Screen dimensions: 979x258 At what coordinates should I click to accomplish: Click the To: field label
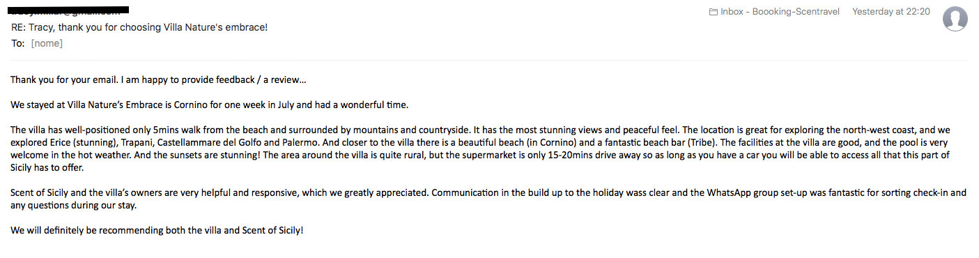[18, 43]
